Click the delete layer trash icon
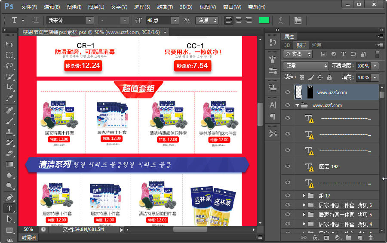 coord(371,237)
